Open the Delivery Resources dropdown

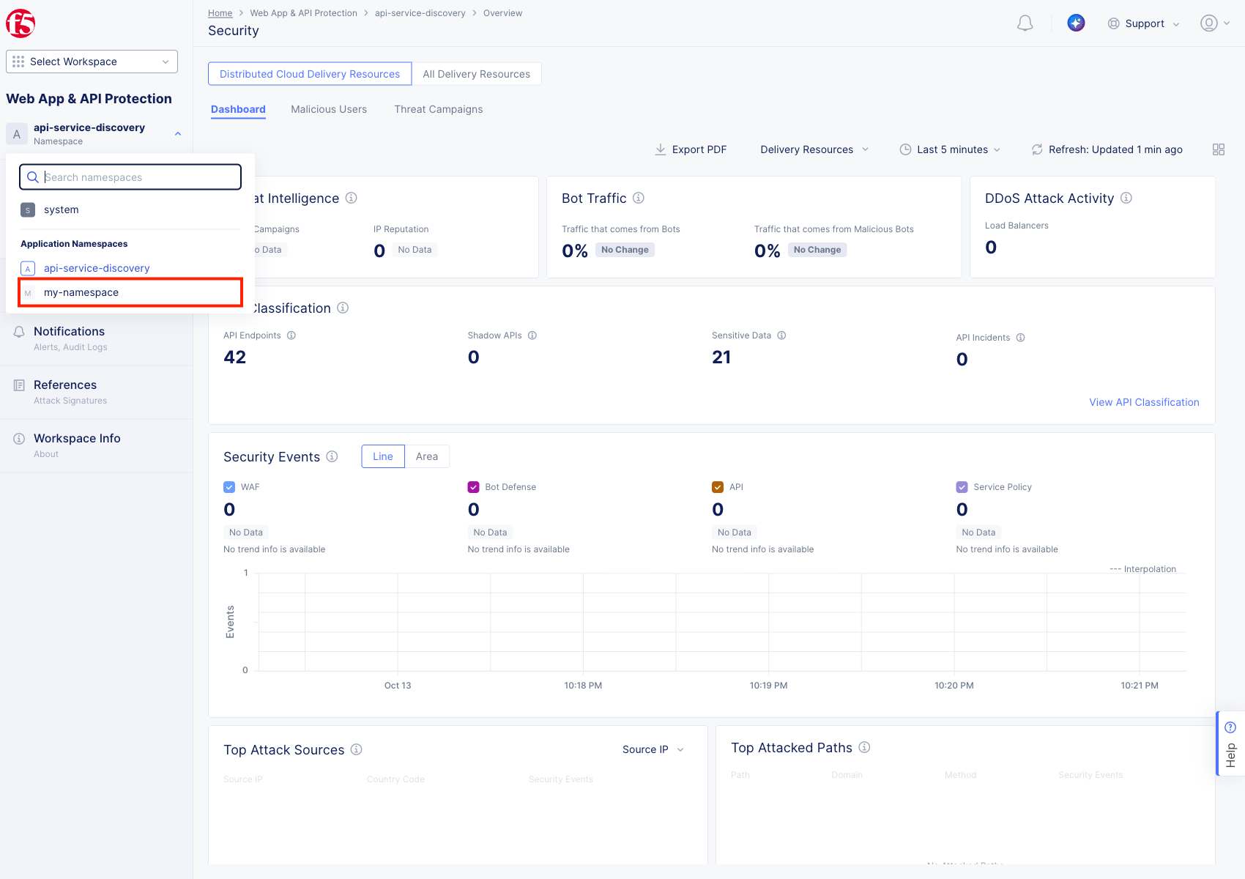[814, 149]
